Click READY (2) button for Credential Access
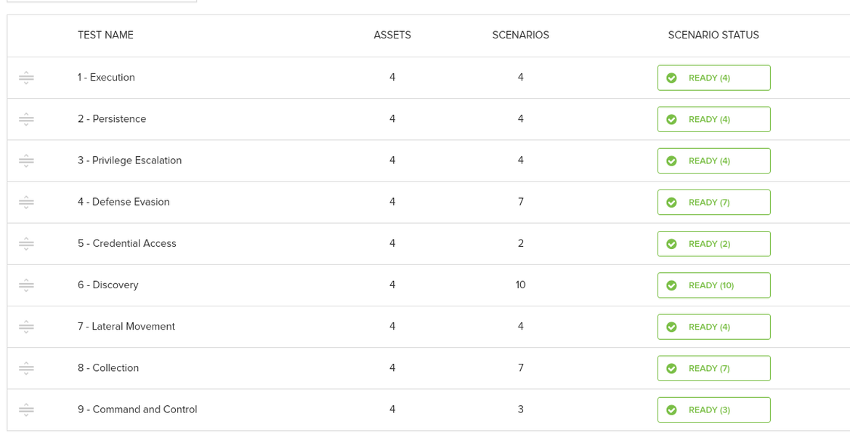The height and width of the screenshot is (440, 850). [x=713, y=243]
